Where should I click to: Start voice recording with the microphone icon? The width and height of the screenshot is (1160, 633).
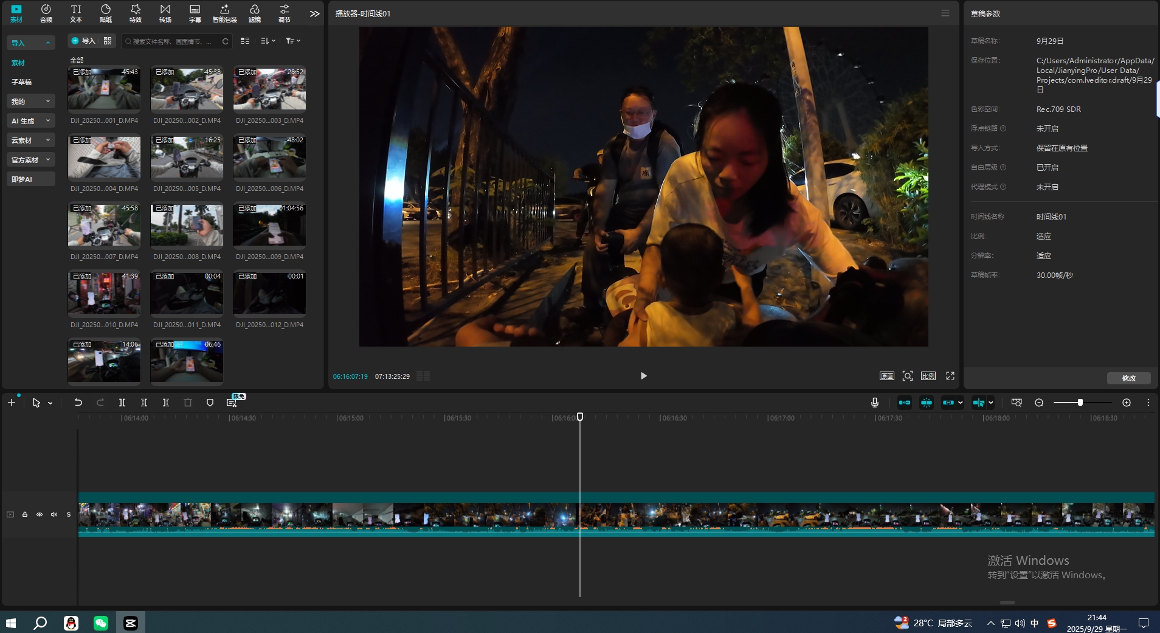coord(874,403)
